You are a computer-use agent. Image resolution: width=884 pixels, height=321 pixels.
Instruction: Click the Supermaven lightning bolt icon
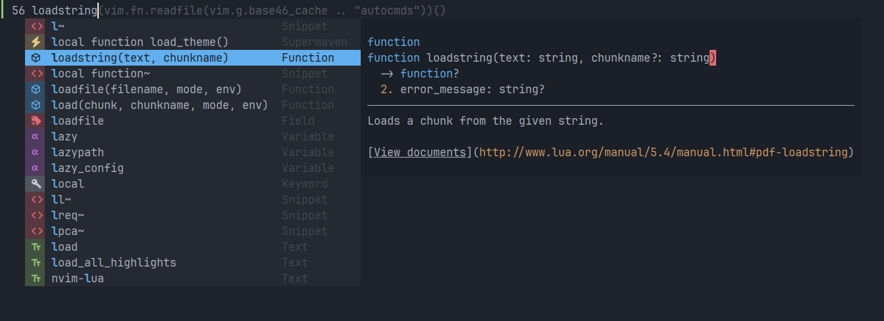(36, 42)
